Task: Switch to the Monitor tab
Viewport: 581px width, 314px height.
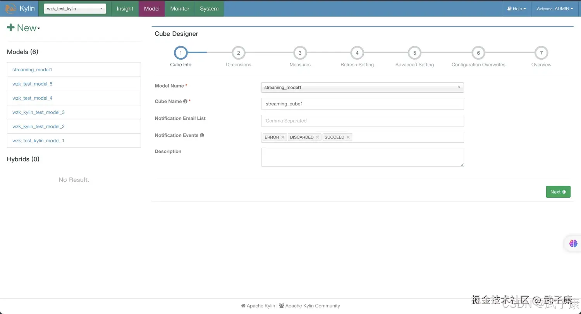Action: click(x=180, y=9)
